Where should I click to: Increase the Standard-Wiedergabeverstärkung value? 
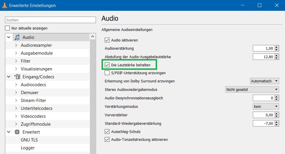click(277, 122)
